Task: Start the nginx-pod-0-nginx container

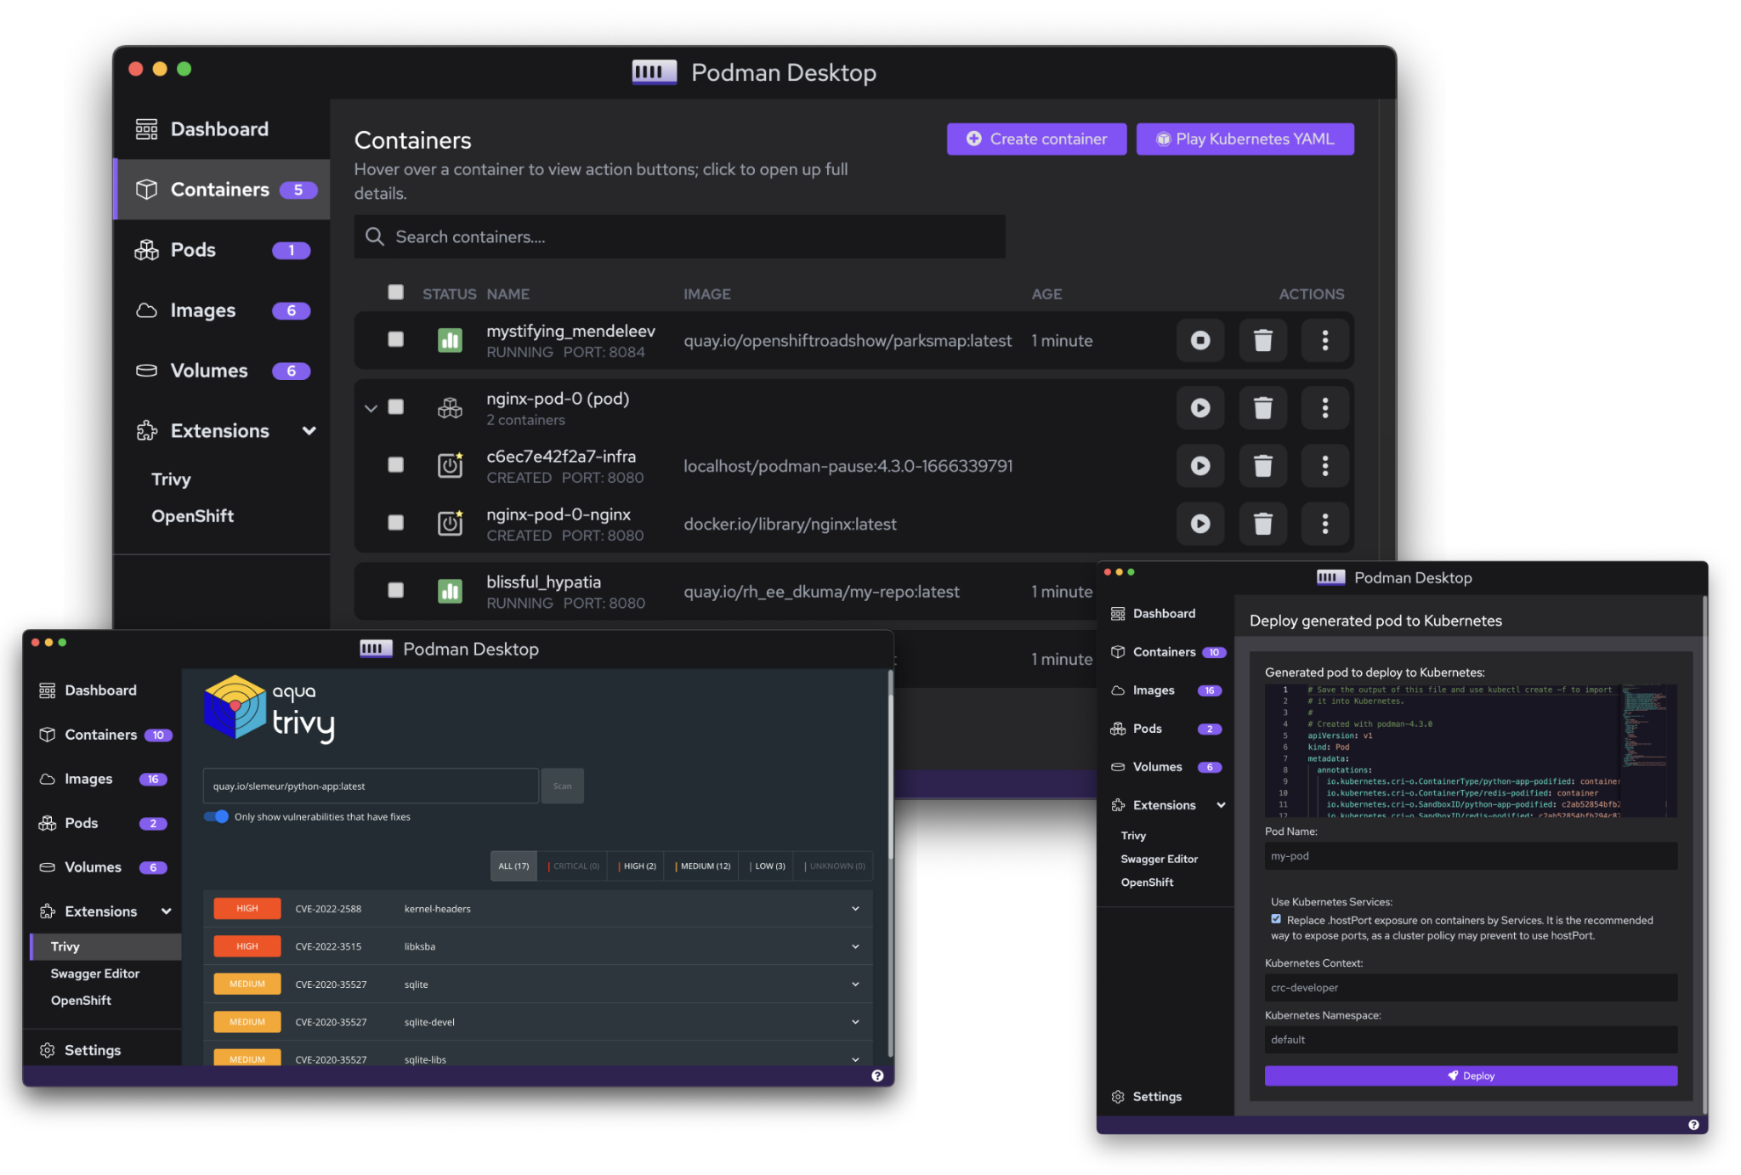Action: click(x=1199, y=524)
